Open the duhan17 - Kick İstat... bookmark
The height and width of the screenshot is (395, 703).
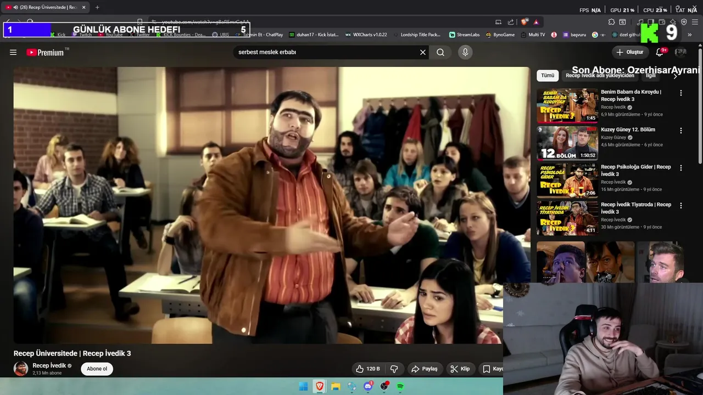(314, 35)
